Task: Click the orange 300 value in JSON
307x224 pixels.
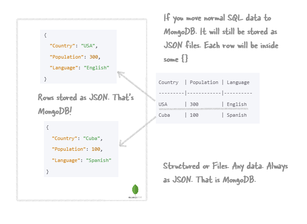Action: 93,57
